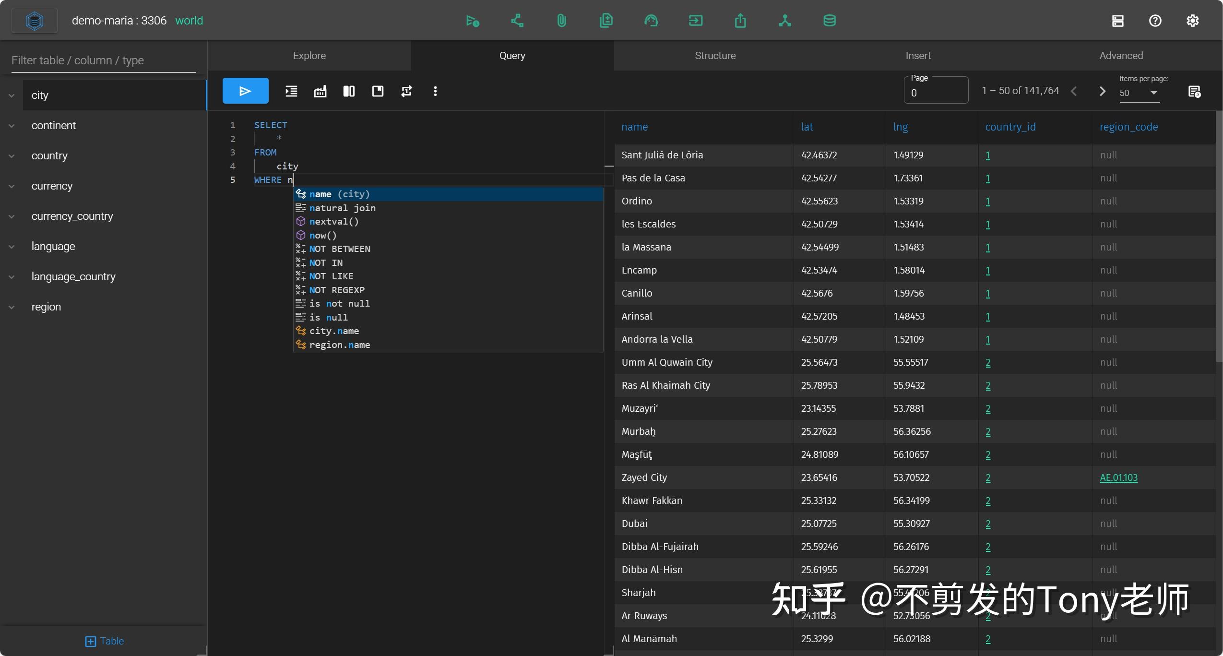Expand the country table in sidebar
The height and width of the screenshot is (656, 1223).
click(11, 155)
